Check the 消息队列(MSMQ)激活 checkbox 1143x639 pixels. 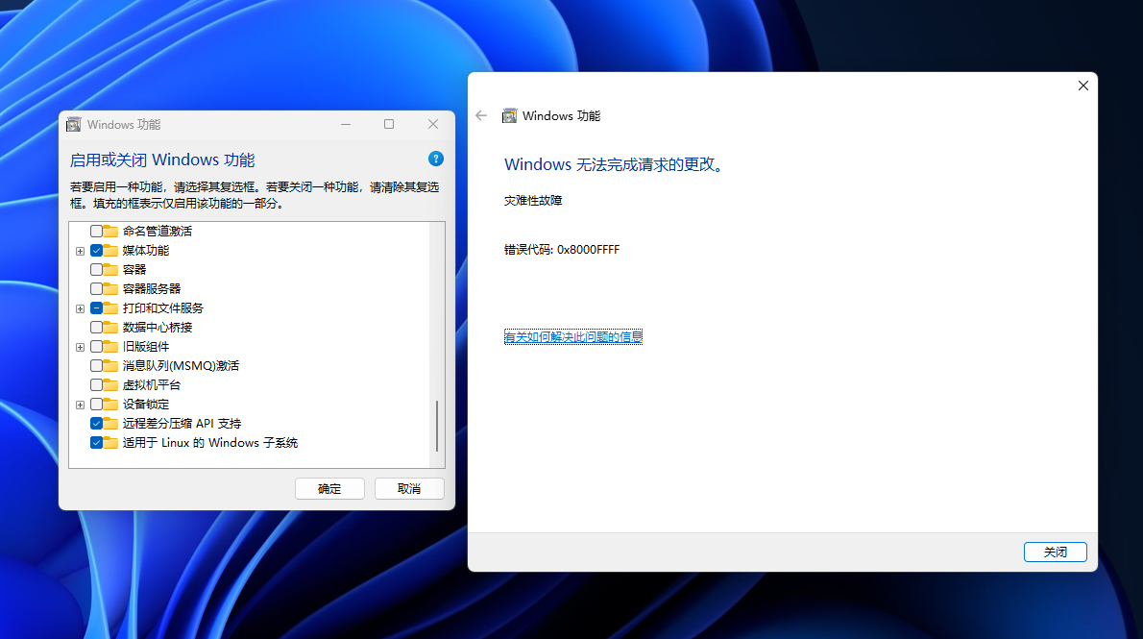click(97, 365)
